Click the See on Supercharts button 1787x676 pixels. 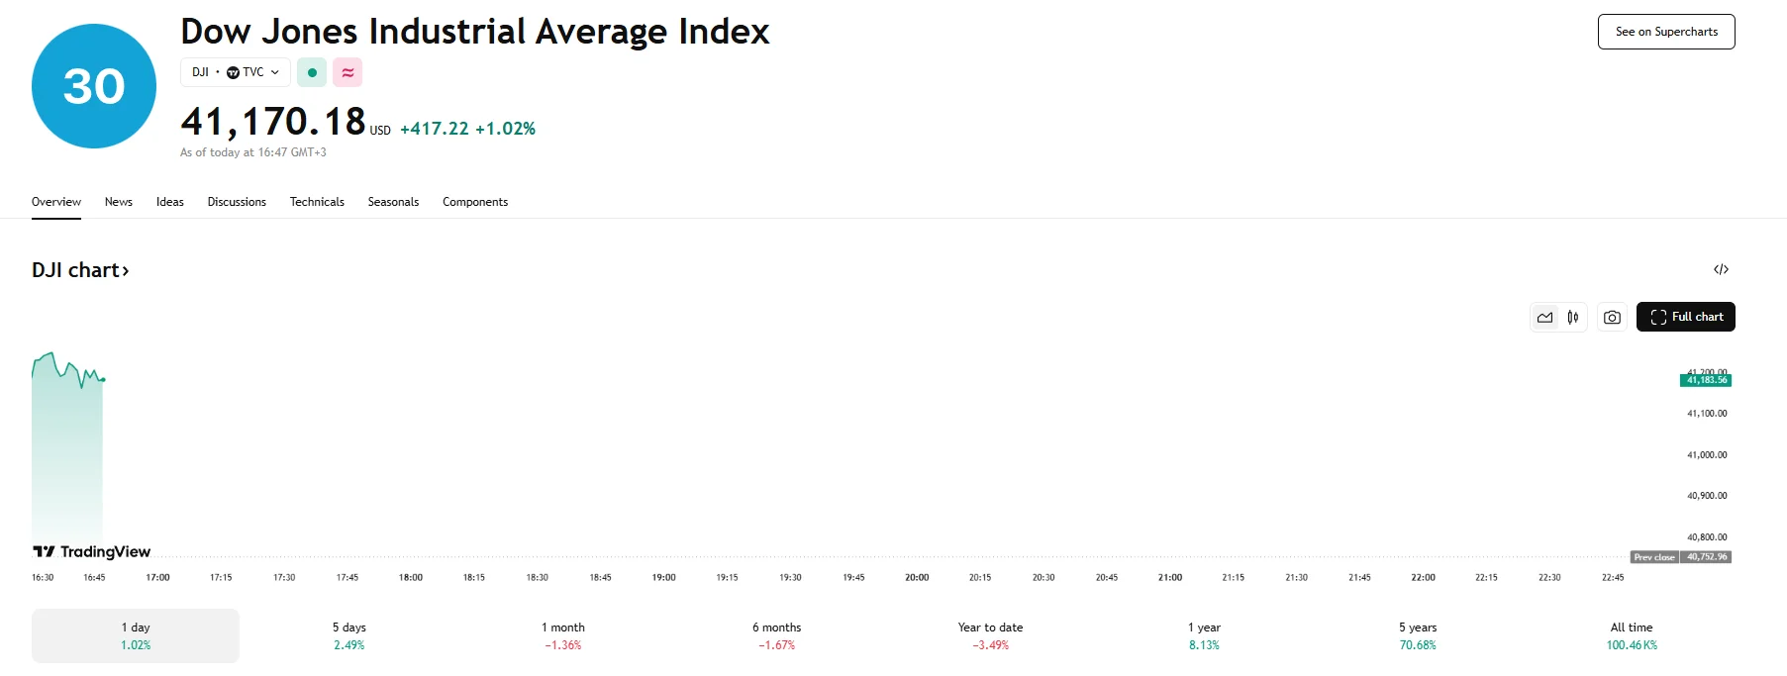coord(1665,31)
